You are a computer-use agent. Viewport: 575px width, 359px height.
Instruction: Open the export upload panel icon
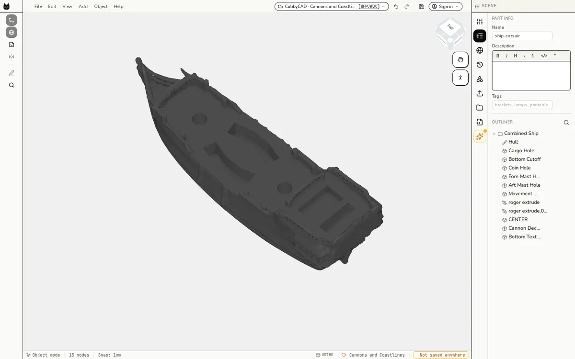[480, 93]
